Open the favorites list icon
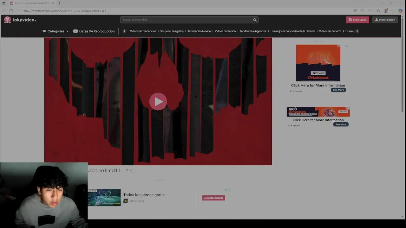Screen dimensions: 406x228 (x=378, y=10)
